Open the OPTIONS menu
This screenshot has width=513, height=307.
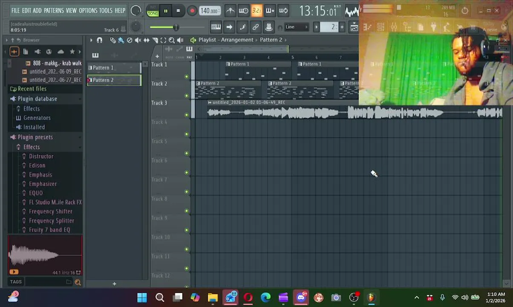(88, 10)
